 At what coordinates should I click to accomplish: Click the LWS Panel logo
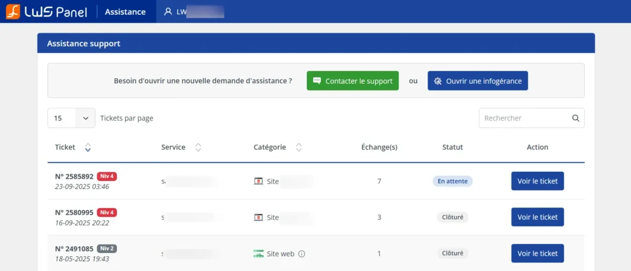pos(46,12)
